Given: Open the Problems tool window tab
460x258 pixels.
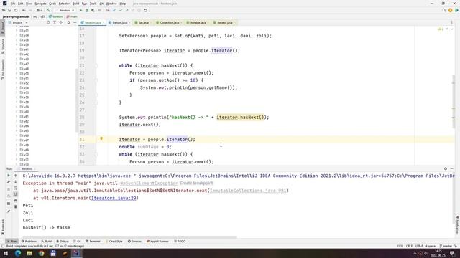Looking at the screenshot, I should (x=29, y=242).
